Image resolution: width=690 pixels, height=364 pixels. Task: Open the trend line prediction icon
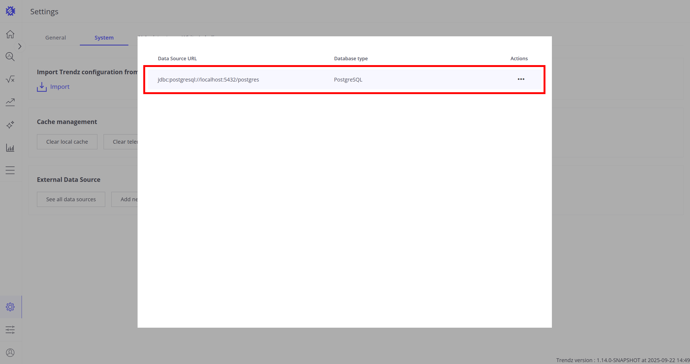[10, 102]
